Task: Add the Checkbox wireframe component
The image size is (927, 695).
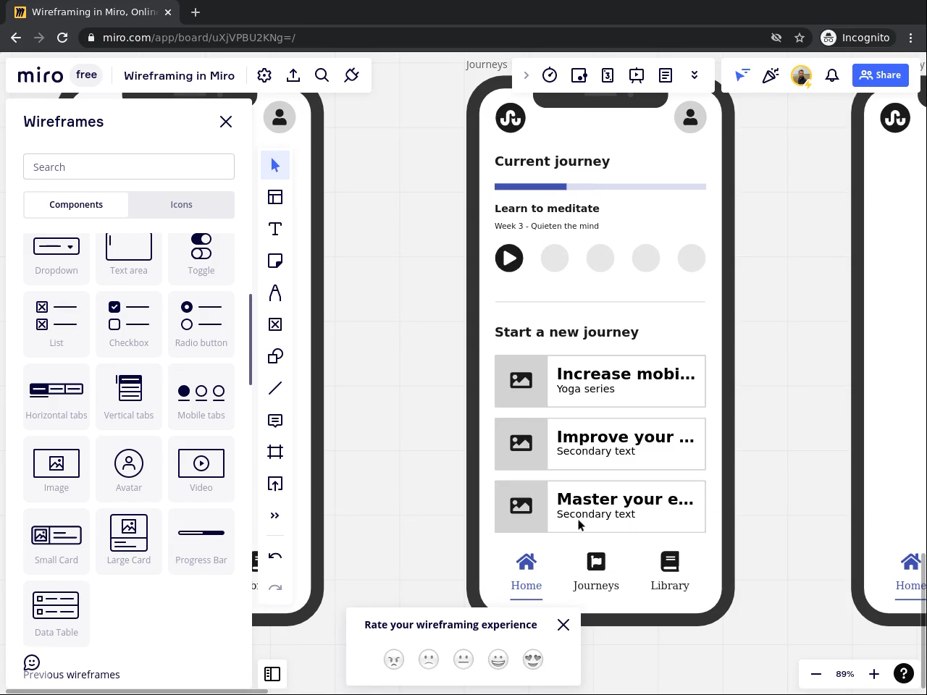Action: point(129,324)
